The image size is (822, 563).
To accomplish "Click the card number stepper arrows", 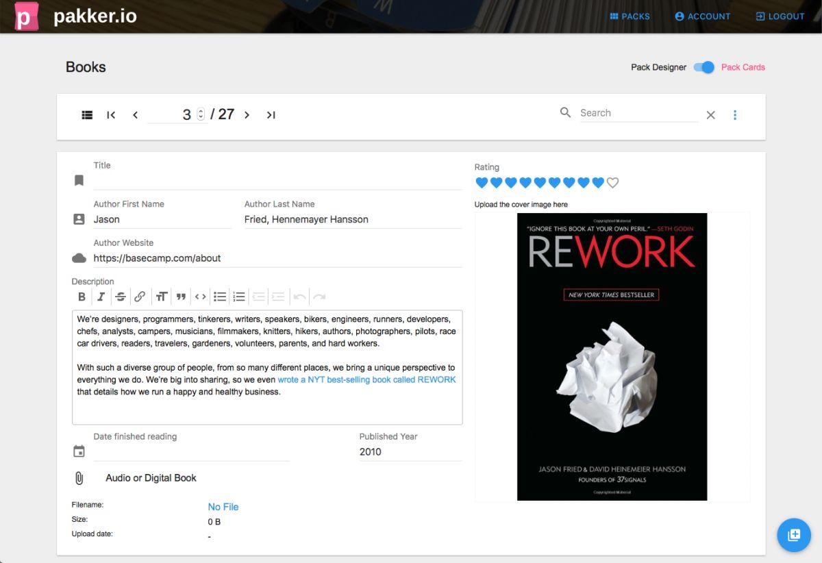I will [201, 114].
